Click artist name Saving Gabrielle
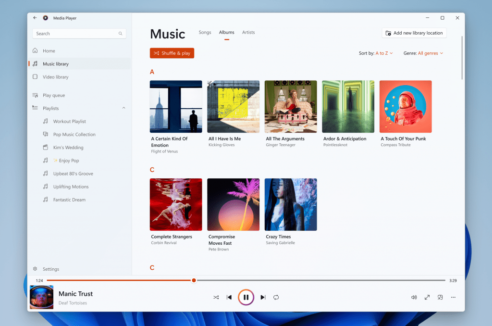This screenshot has height=326, width=492. coord(280,243)
